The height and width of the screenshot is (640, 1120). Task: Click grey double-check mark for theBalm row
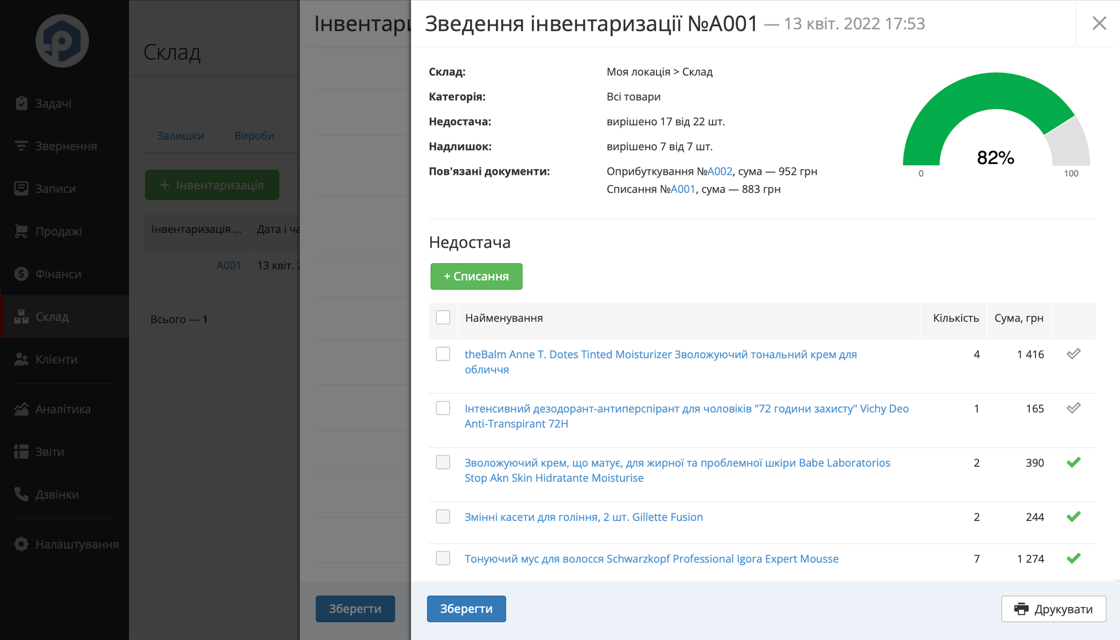pos(1073,354)
